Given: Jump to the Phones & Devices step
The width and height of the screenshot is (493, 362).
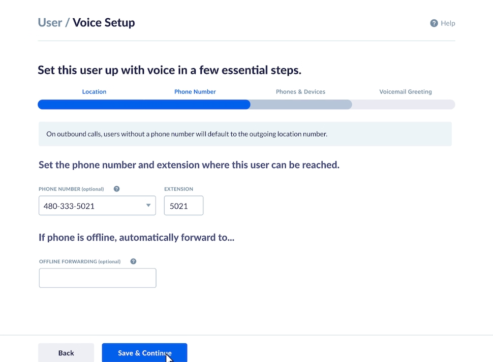Looking at the screenshot, I should 300,91.
